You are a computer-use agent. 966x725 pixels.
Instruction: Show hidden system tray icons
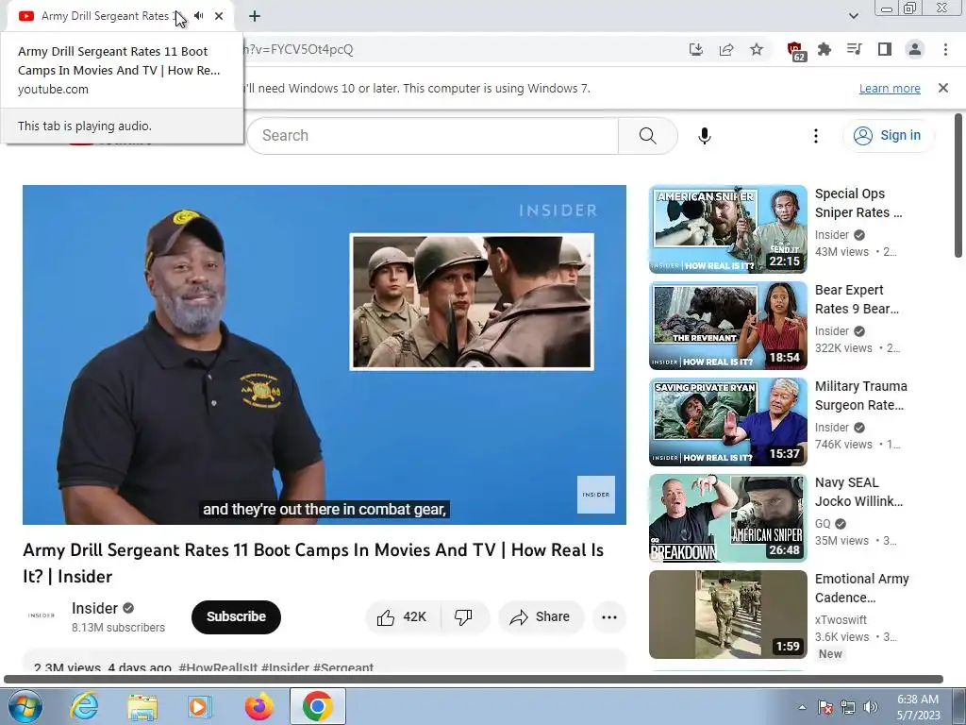pos(802,707)
